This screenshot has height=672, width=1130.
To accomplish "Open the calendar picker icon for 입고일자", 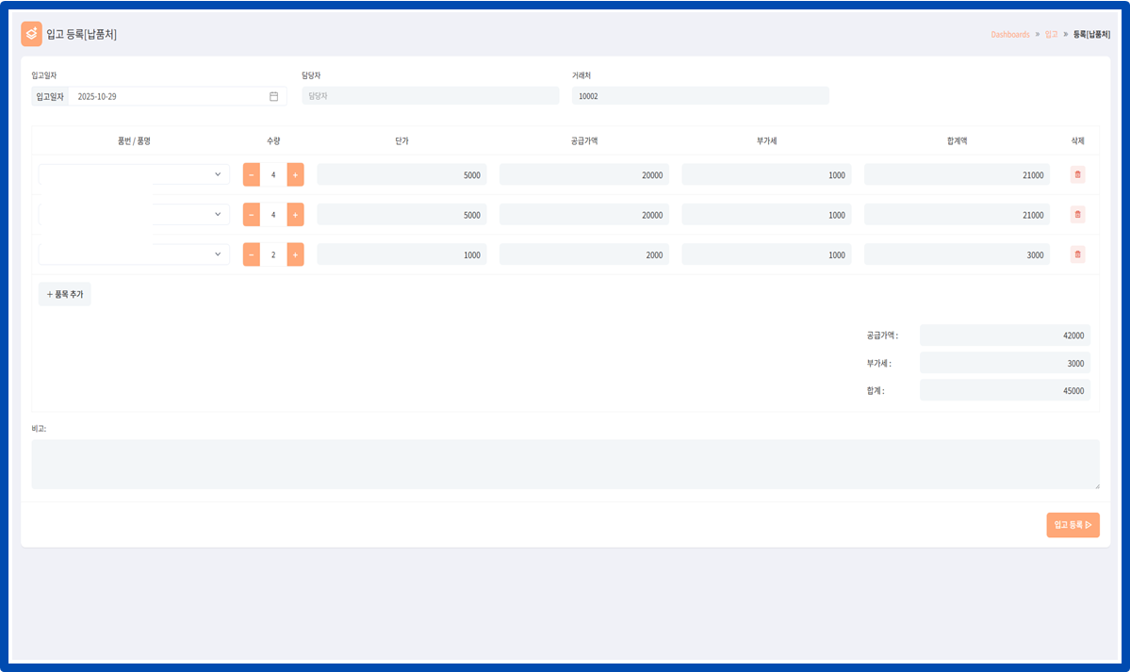I will click(x=273, y=96).
